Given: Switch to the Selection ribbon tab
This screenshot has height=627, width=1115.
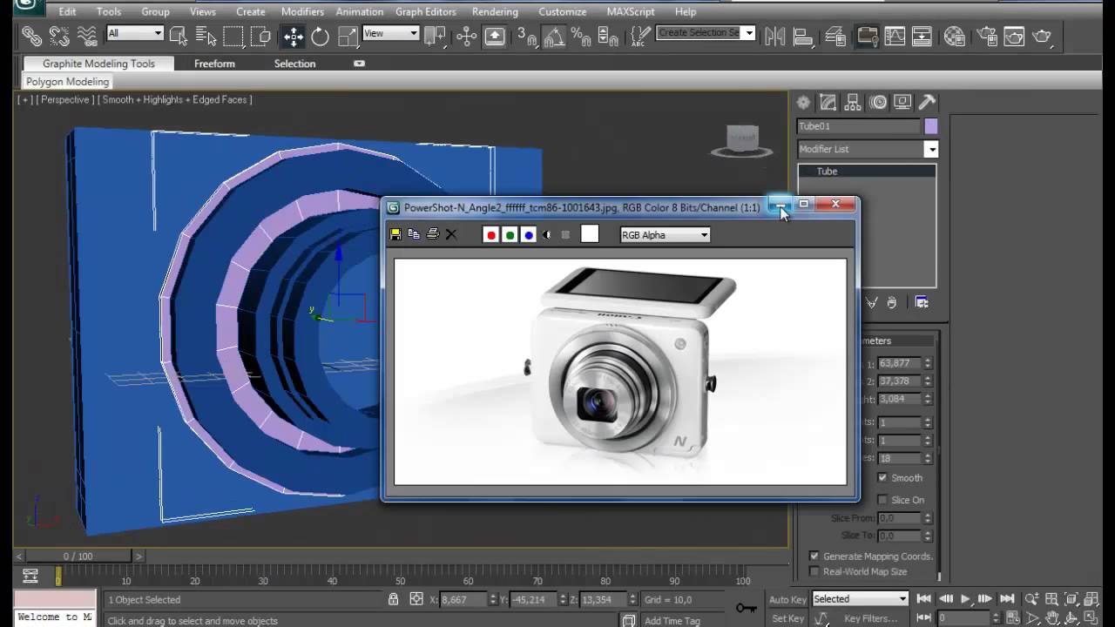Looking at the screenshot, I should click(x=294, y=64).
